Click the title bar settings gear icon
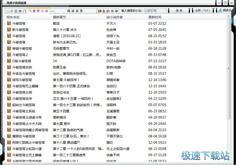 pos(225,3)
